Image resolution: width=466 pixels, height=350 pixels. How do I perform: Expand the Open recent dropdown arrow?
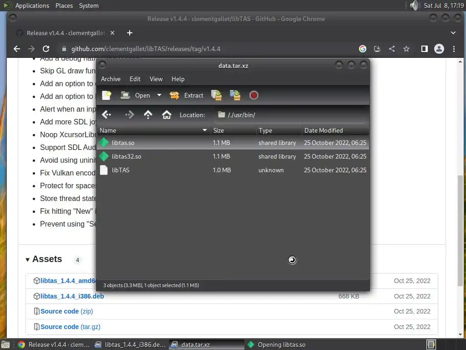pyautogui.click(x=159, y=95)
